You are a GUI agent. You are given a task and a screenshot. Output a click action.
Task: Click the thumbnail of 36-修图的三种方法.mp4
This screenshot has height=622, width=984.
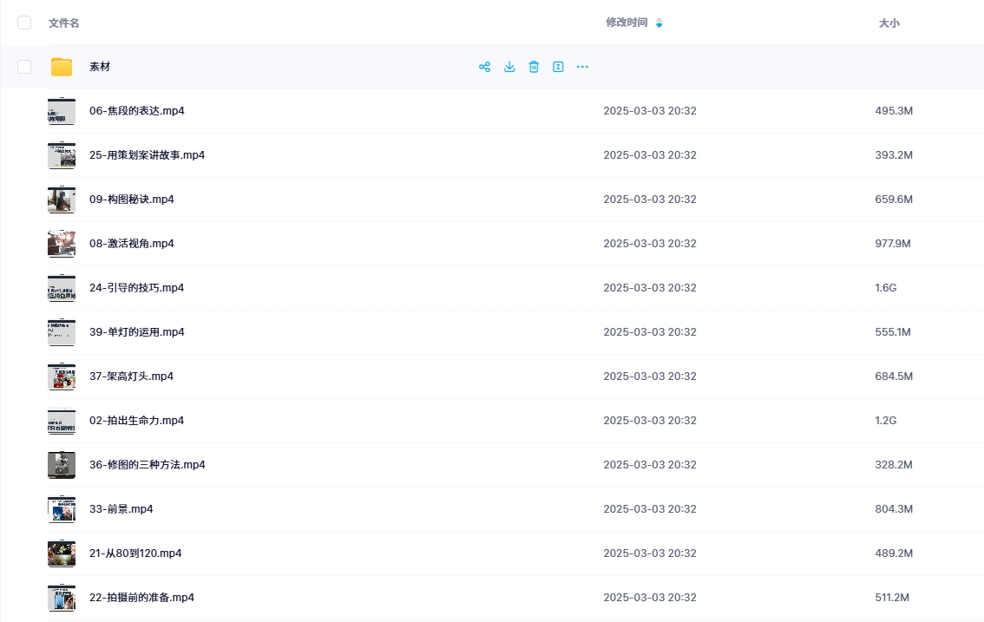tap(62, 465)
